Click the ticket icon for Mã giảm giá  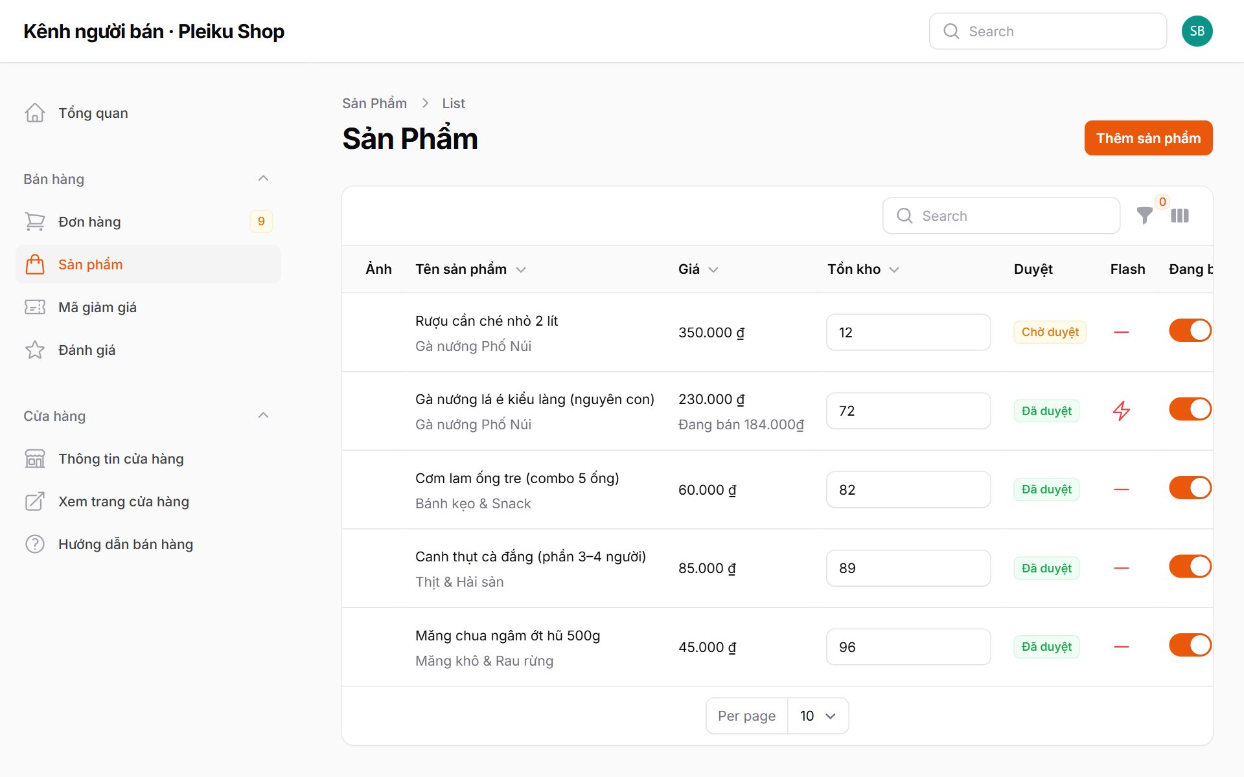(35, 307)
